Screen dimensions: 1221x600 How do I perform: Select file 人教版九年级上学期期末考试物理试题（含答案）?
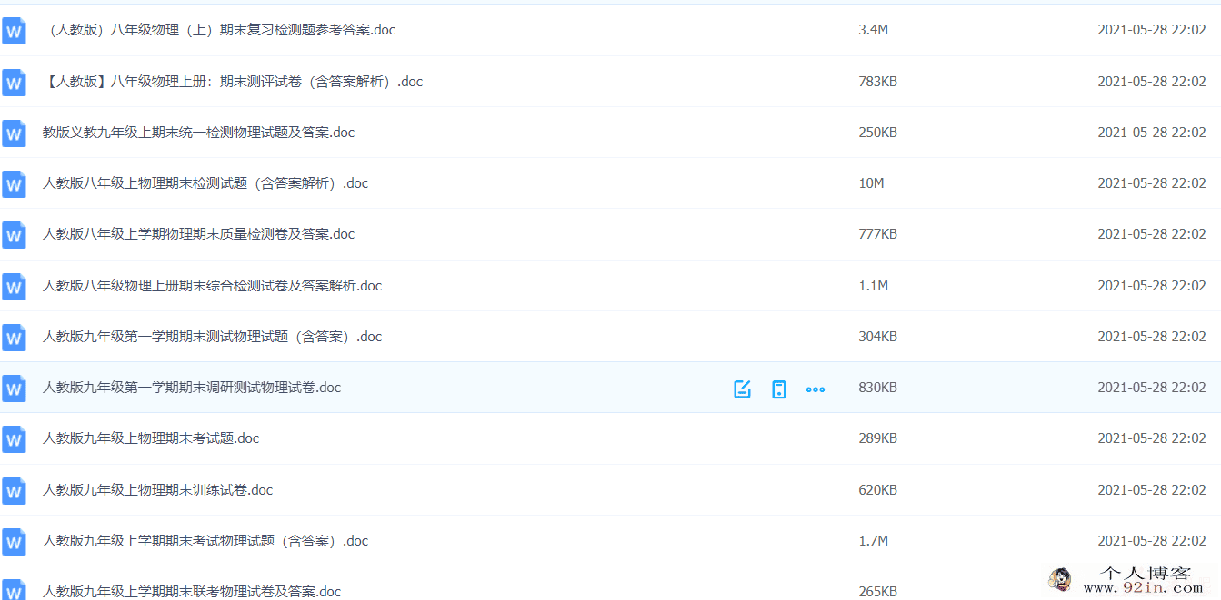[205, 540]
